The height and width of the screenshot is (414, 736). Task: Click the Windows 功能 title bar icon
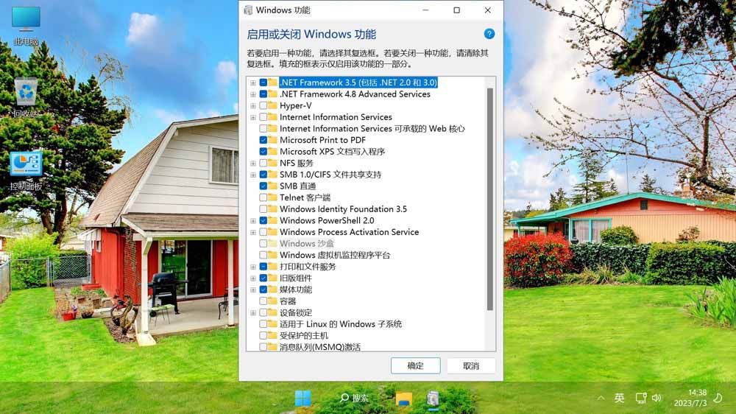(248, 10)
